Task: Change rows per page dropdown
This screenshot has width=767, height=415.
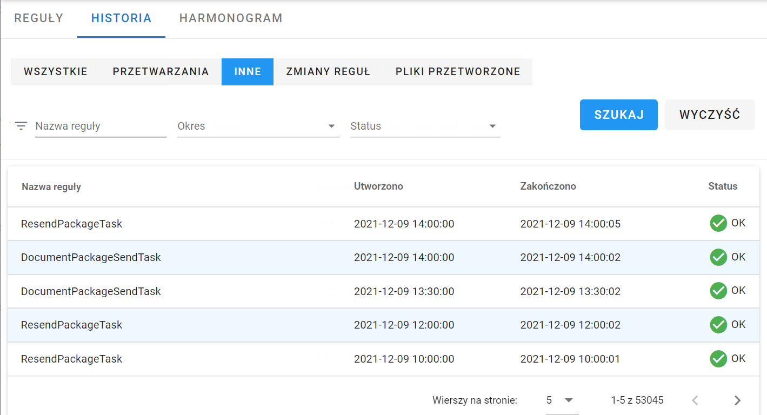Action: pyautogui.click(x=562, y=400)
